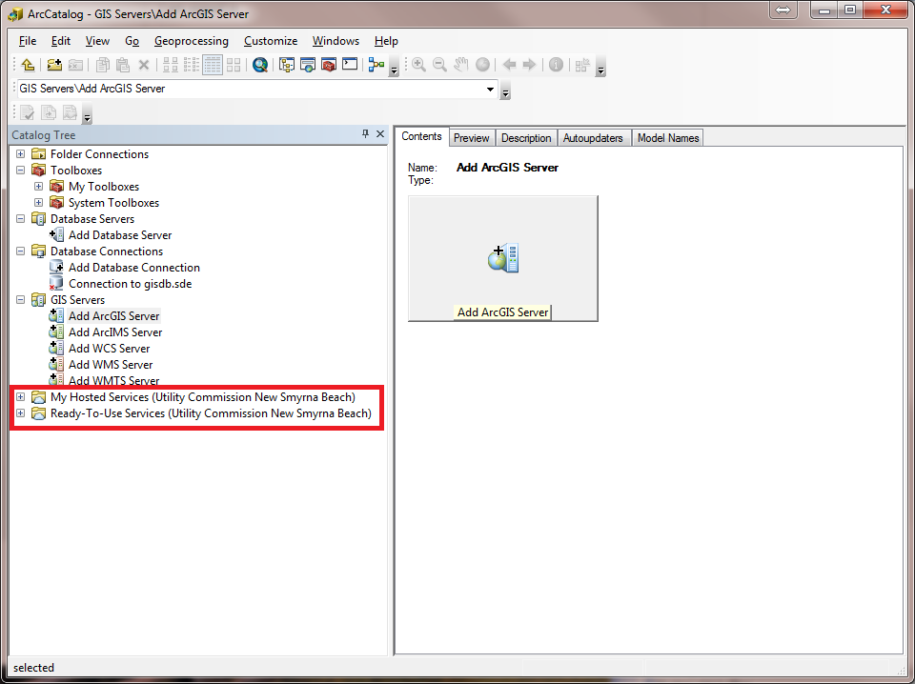Open the location path dropdown arrow
915x684 pixels.
(x=490, y=90)
